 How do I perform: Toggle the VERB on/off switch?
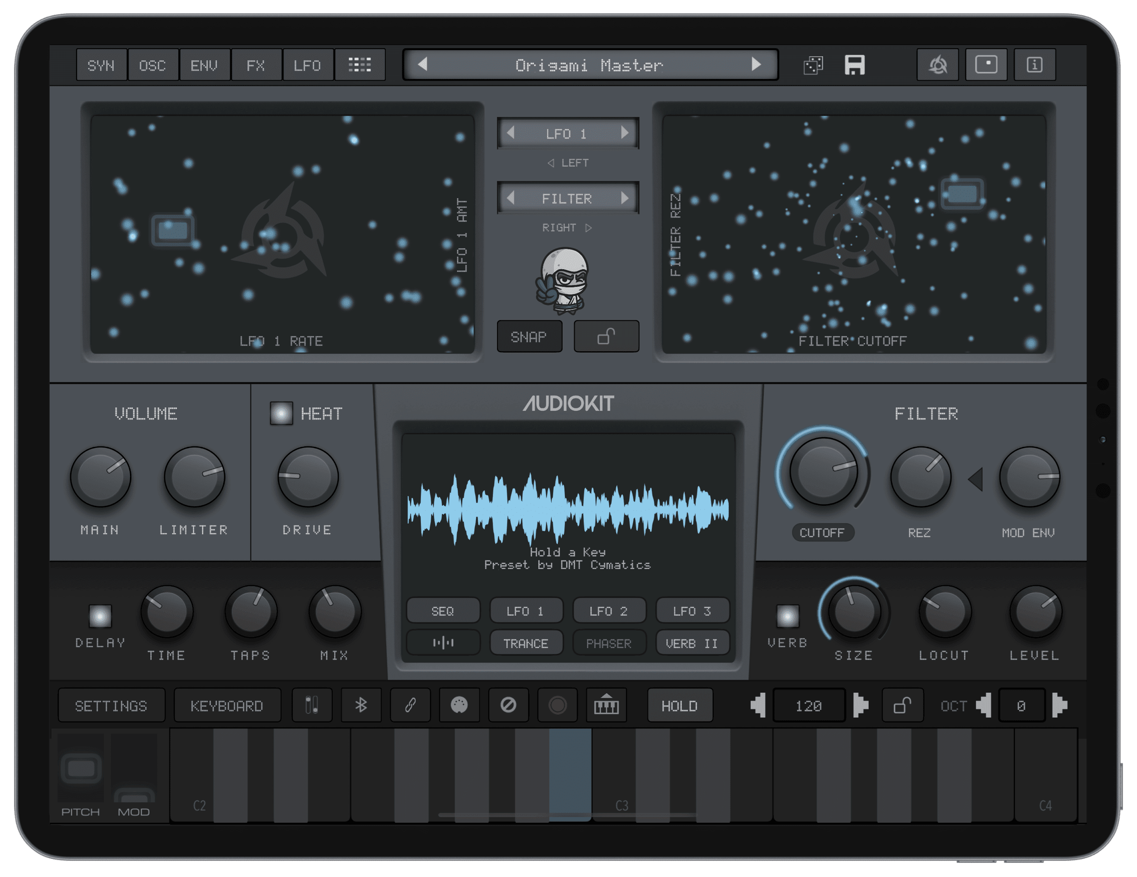[787, 616]
